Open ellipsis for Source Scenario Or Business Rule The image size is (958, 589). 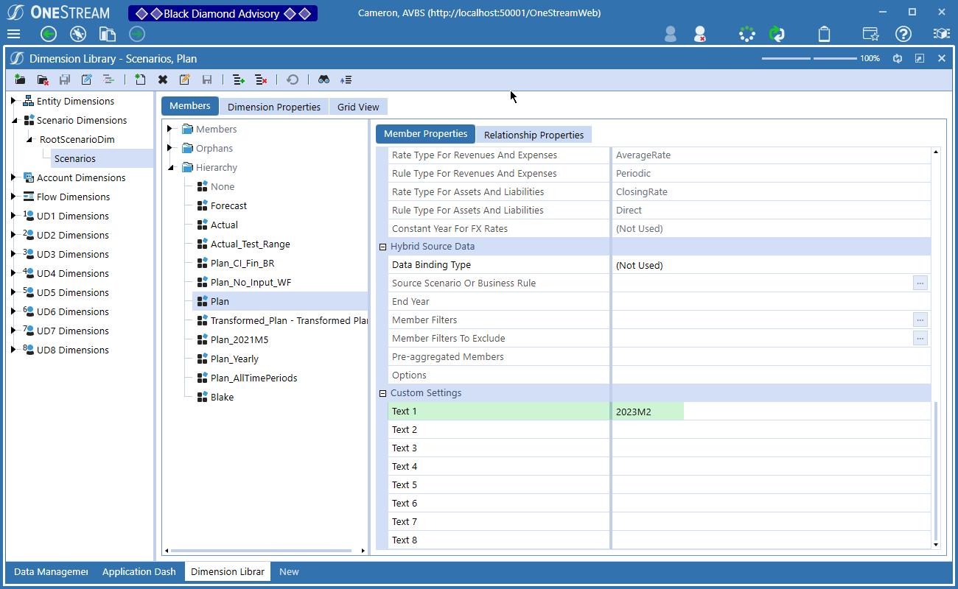920,283
